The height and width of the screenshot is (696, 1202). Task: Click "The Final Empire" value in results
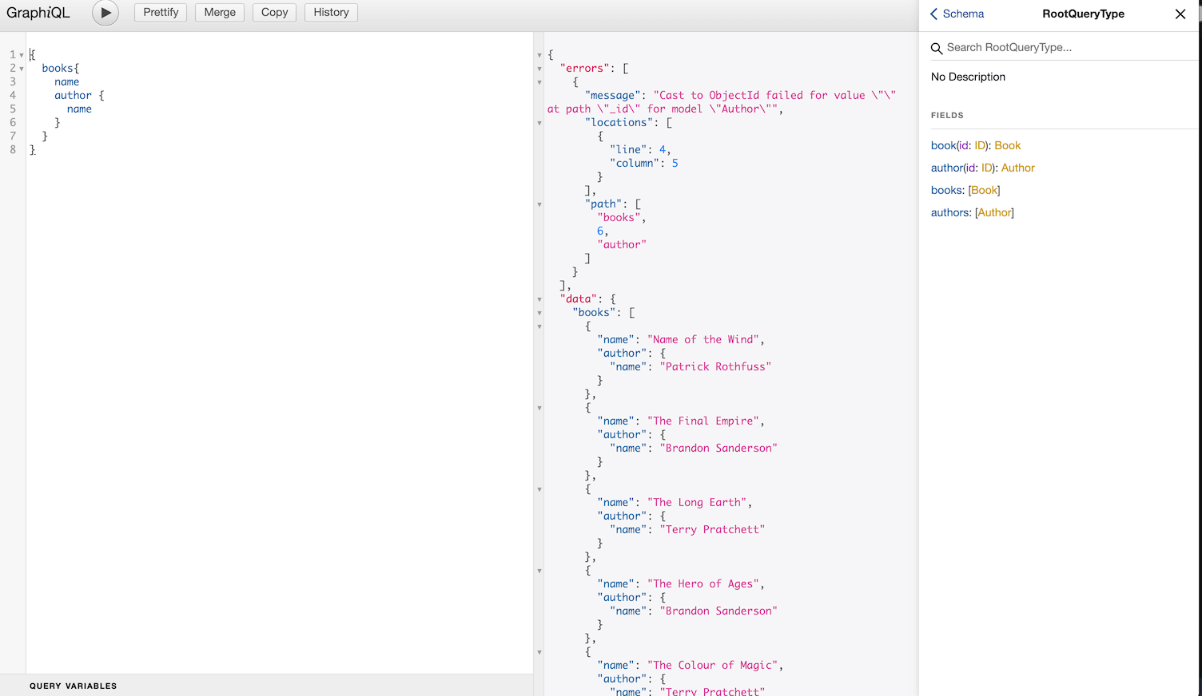click(x=702, y=421)
